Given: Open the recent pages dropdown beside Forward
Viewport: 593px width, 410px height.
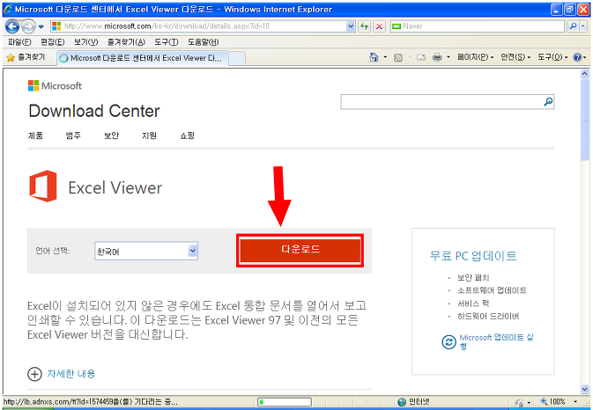Looking at the screenshot, I should click(41, 26).
